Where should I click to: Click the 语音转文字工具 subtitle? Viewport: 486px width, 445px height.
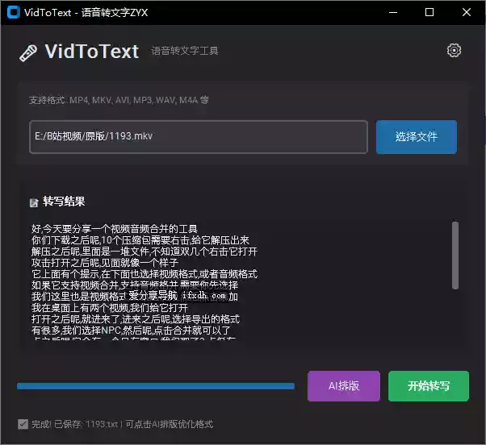pos(185,51)
